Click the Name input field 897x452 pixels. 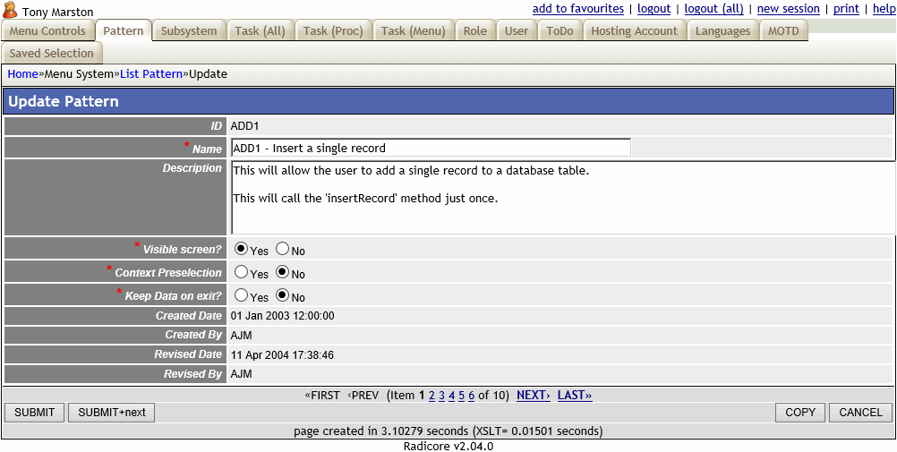pos(431,148)
